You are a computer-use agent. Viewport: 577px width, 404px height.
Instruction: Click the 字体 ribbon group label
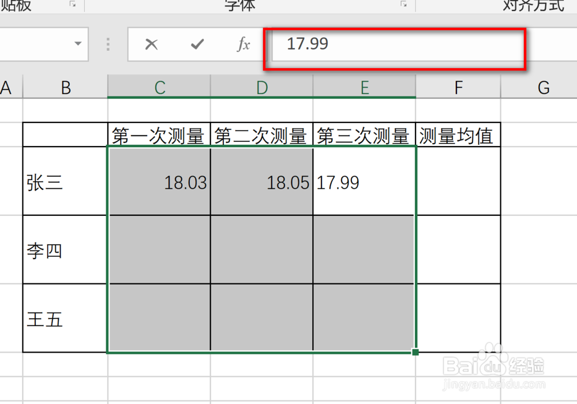tap(238, 5)
